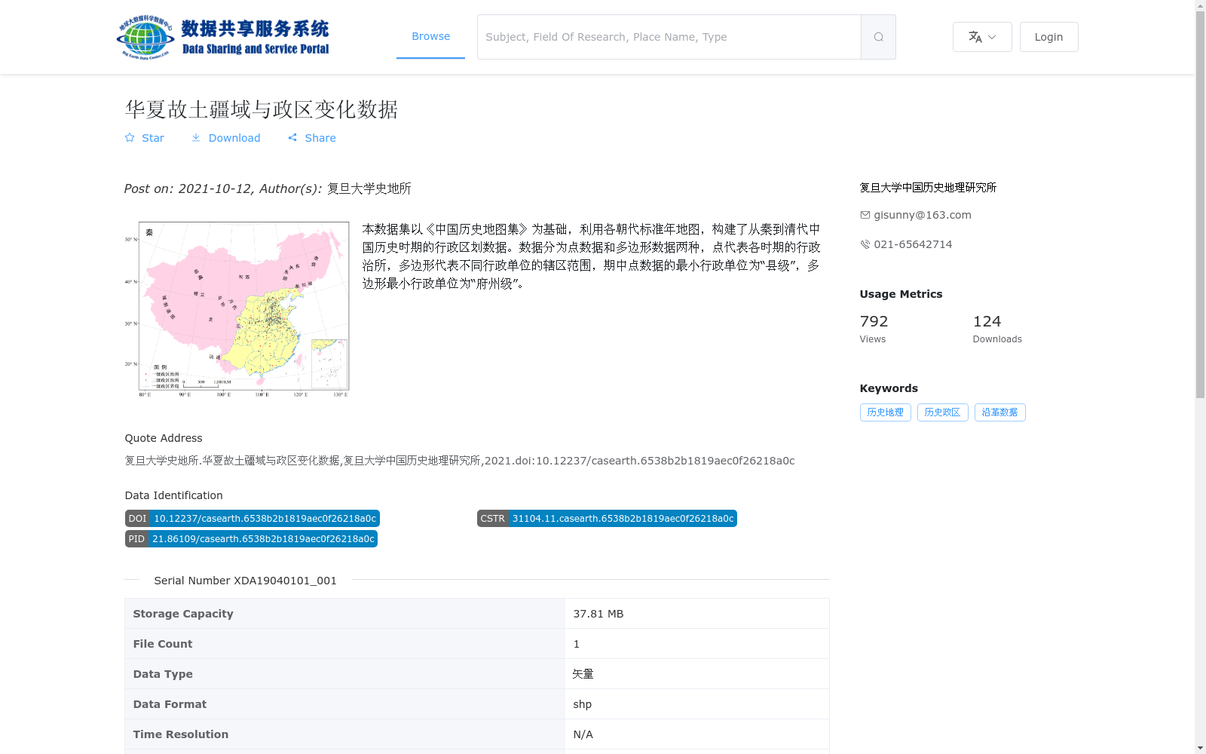Select the 历史政区 keyword tag
The image size is (1206, 754).
(942, 412)
